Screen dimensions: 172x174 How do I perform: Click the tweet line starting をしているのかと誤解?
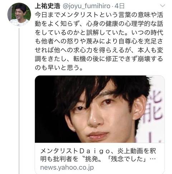(99, 32)
